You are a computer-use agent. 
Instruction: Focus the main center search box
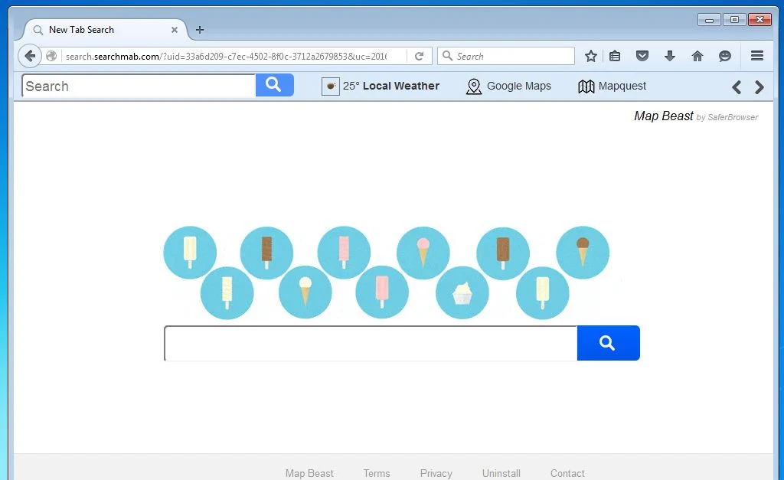[x=371, y=343]
